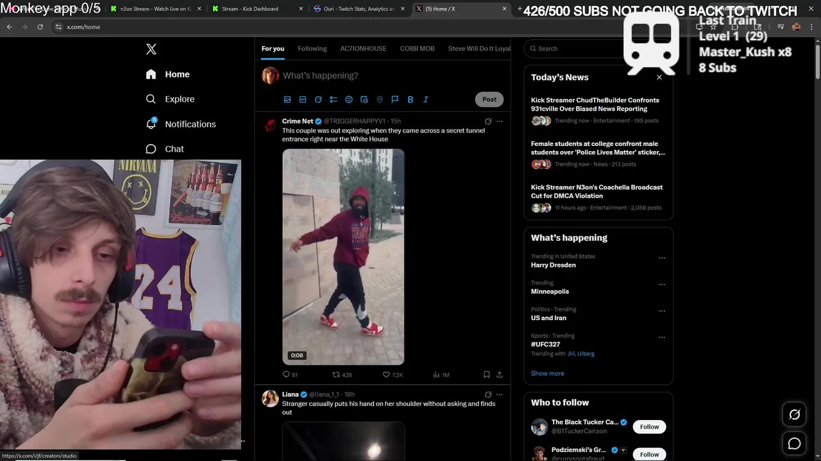The image size is (821, 461).
Task: Switch to the For you tab
Action: click(273, 49)
